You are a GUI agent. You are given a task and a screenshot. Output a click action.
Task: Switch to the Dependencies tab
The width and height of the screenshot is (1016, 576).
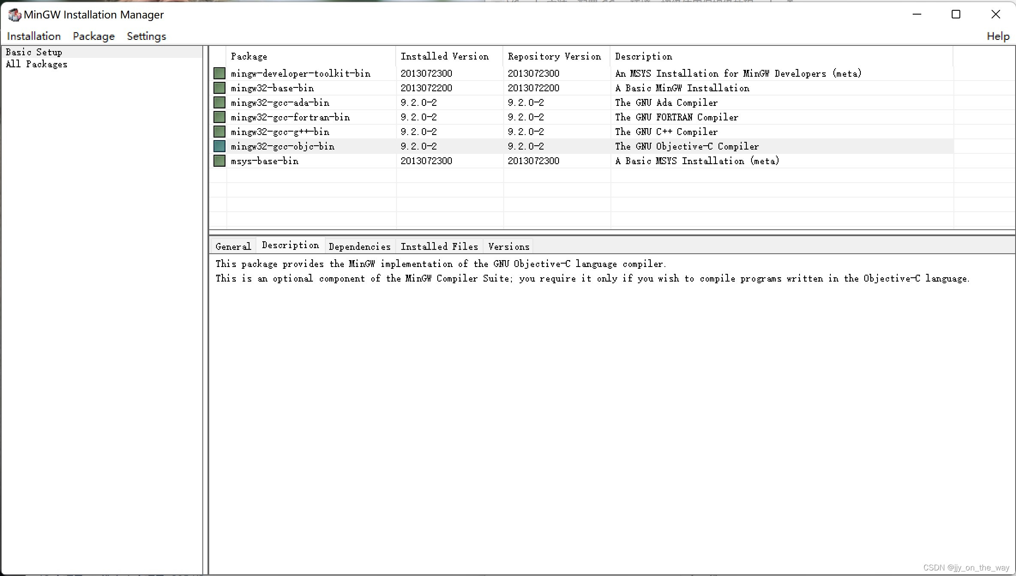(x=359, y=246)
